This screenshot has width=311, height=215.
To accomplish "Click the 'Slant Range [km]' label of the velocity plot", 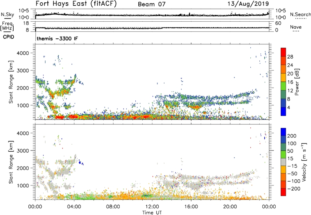I will click(11, 162).
